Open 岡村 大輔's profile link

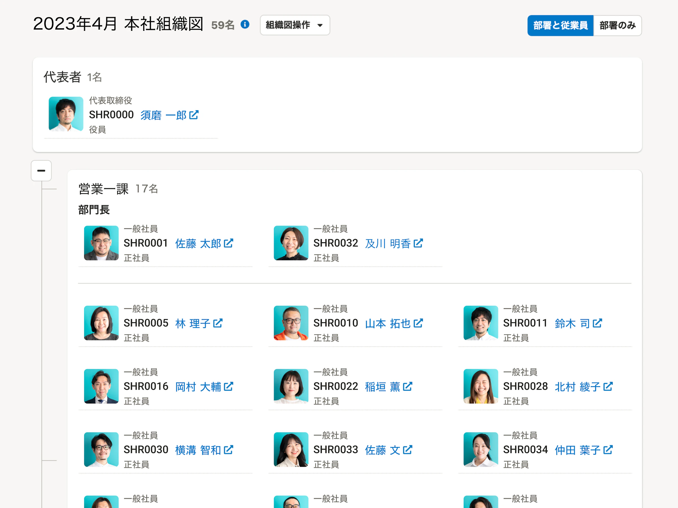point(198,386)
